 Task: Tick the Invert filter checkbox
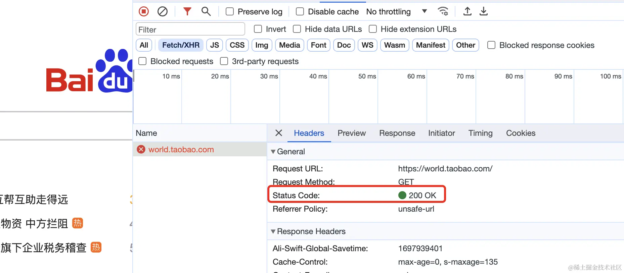258,29
